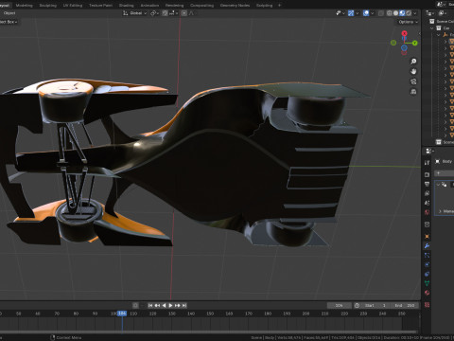
Task: Click the green Y axis on the navigation gizmo
Action: pyautogui.click(x=415, y=43)
